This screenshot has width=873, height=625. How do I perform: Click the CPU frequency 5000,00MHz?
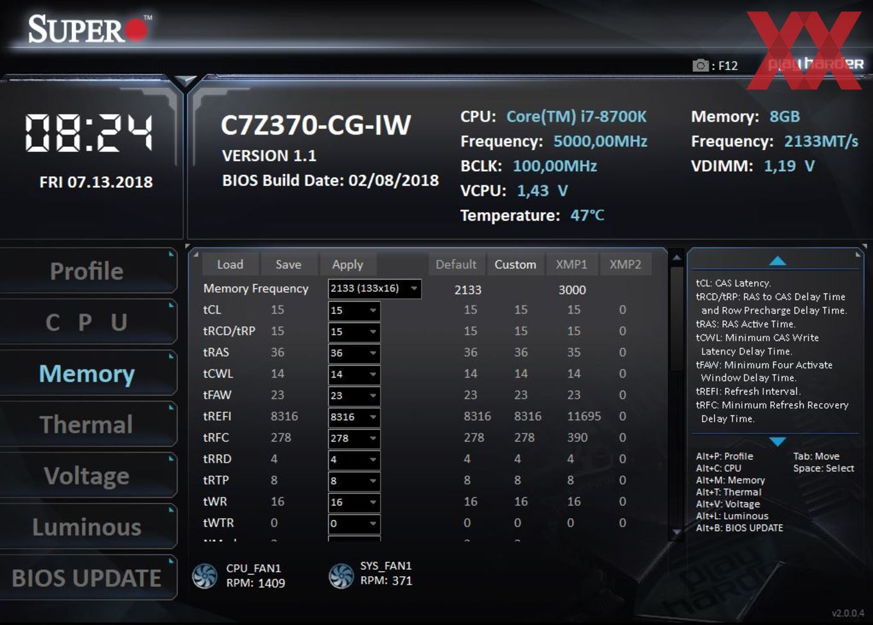tap(600, 141)
